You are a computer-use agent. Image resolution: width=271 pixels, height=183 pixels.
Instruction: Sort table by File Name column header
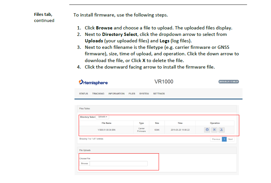tap(106, 123)
